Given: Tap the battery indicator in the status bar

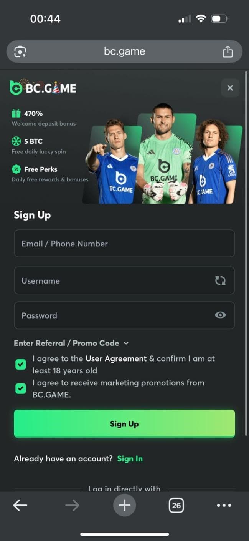Looking at the screenshot, I should [219, 18].
